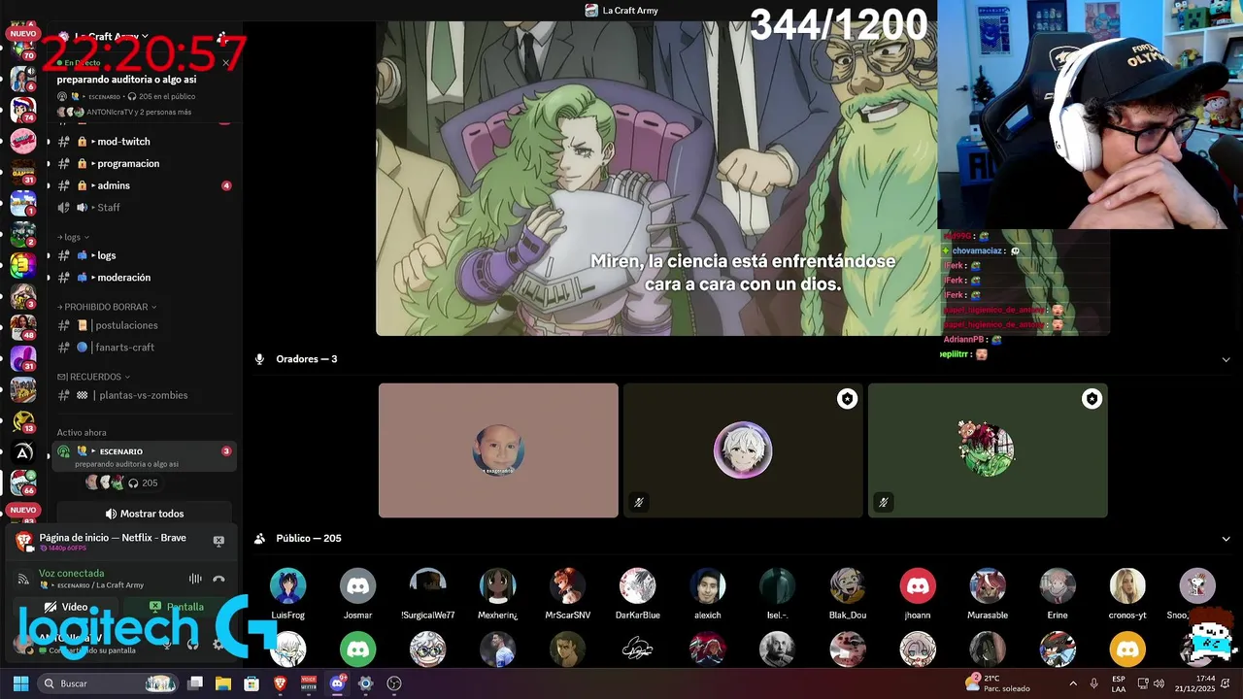
Task: Disconnect from the voice channel
Action: point(218,579)
